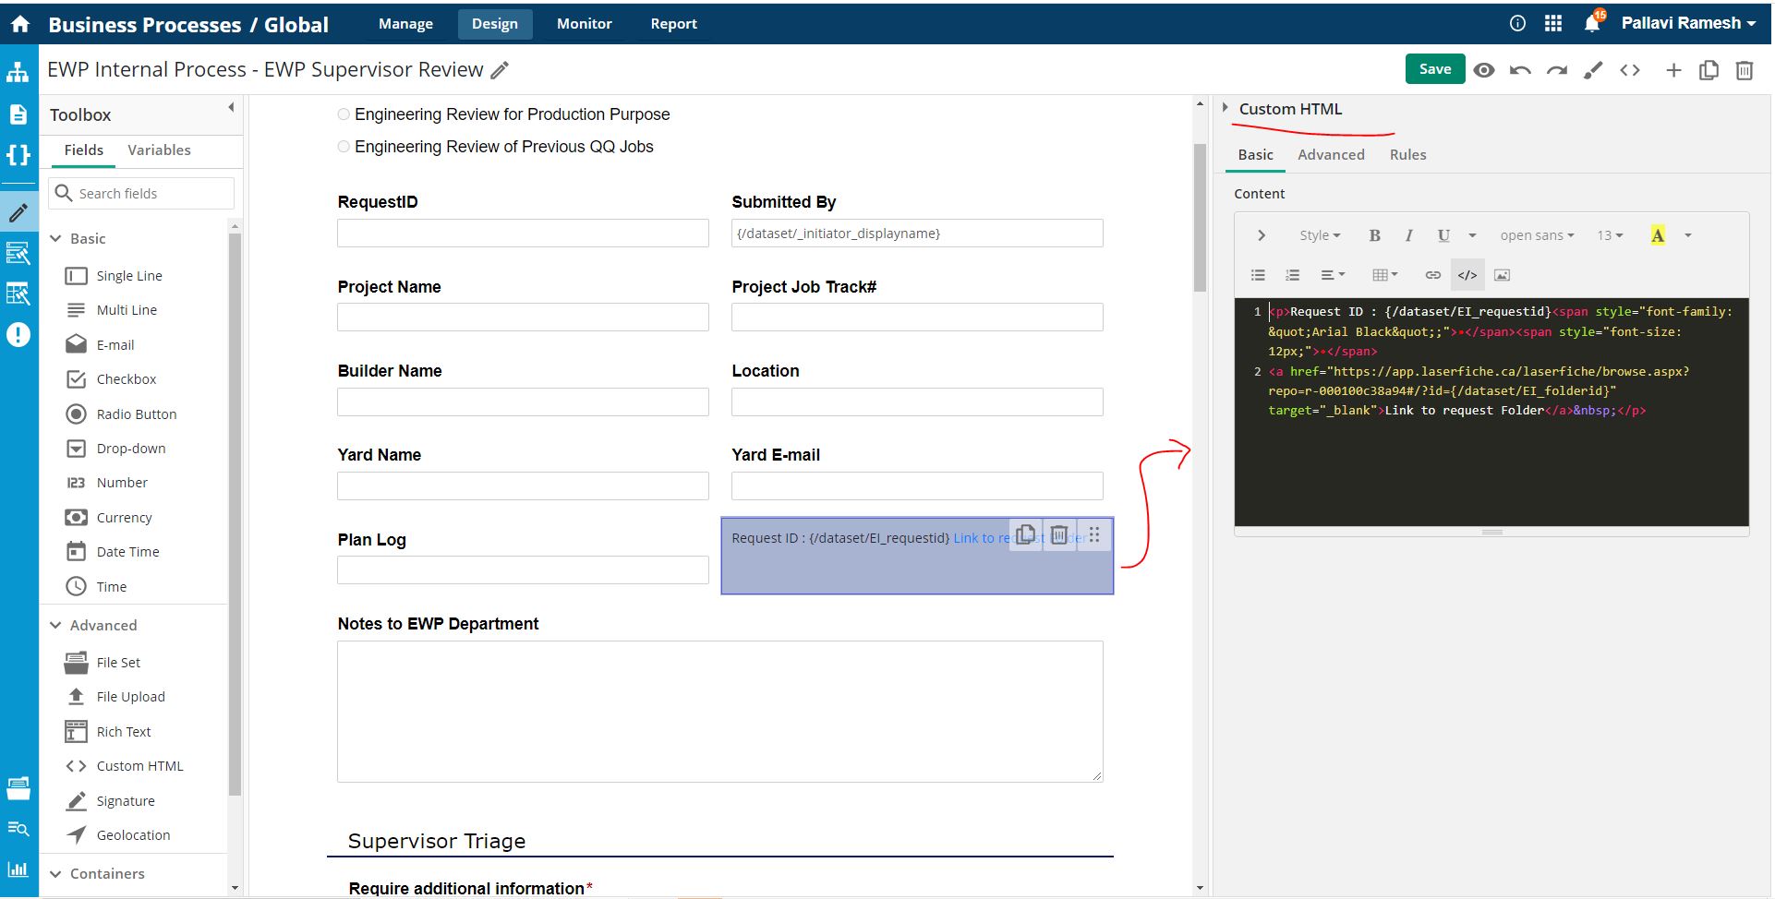
Task: Open the Rules tab
Action: point(1407,155)
